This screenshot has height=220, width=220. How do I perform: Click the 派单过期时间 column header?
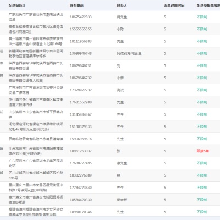[x=174, y=5]
